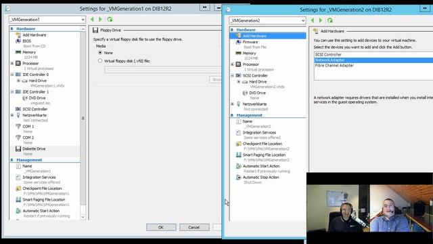Screen dimensions: 433x244
Task: Click Browse button for floppy file
Action: click(x=215, y=80)
